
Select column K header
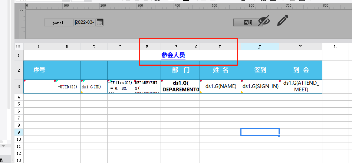pyautogui.click(x=300, y=47)
